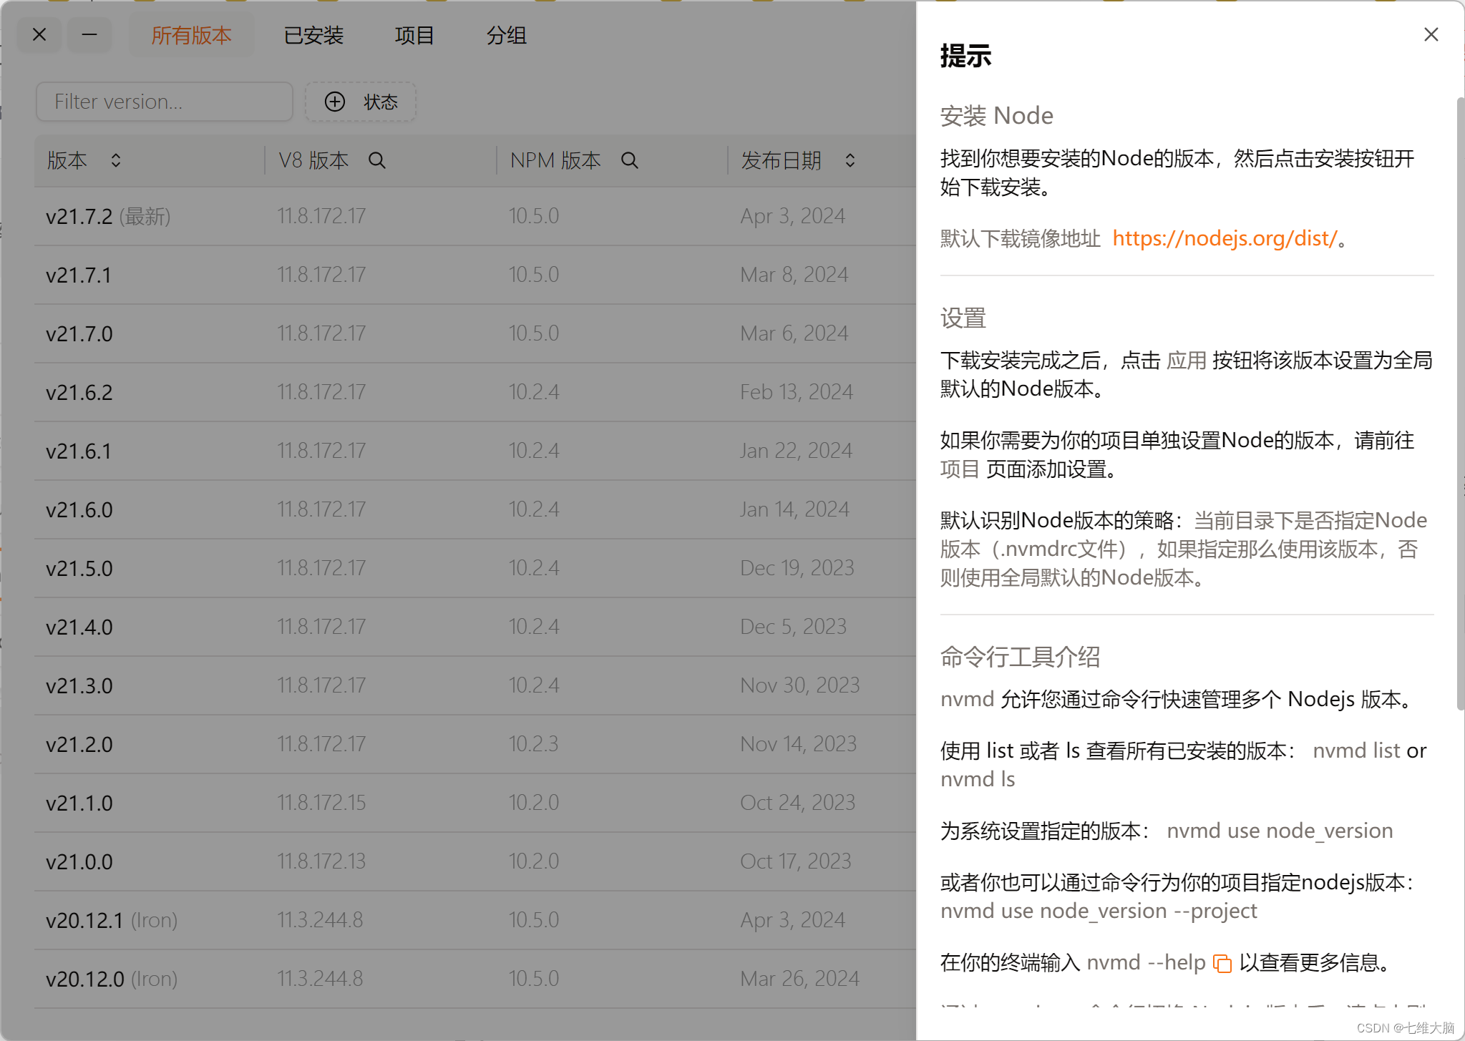Click the nvmd list command text
This screenshot has width=1465, height=1041.
1356,751
